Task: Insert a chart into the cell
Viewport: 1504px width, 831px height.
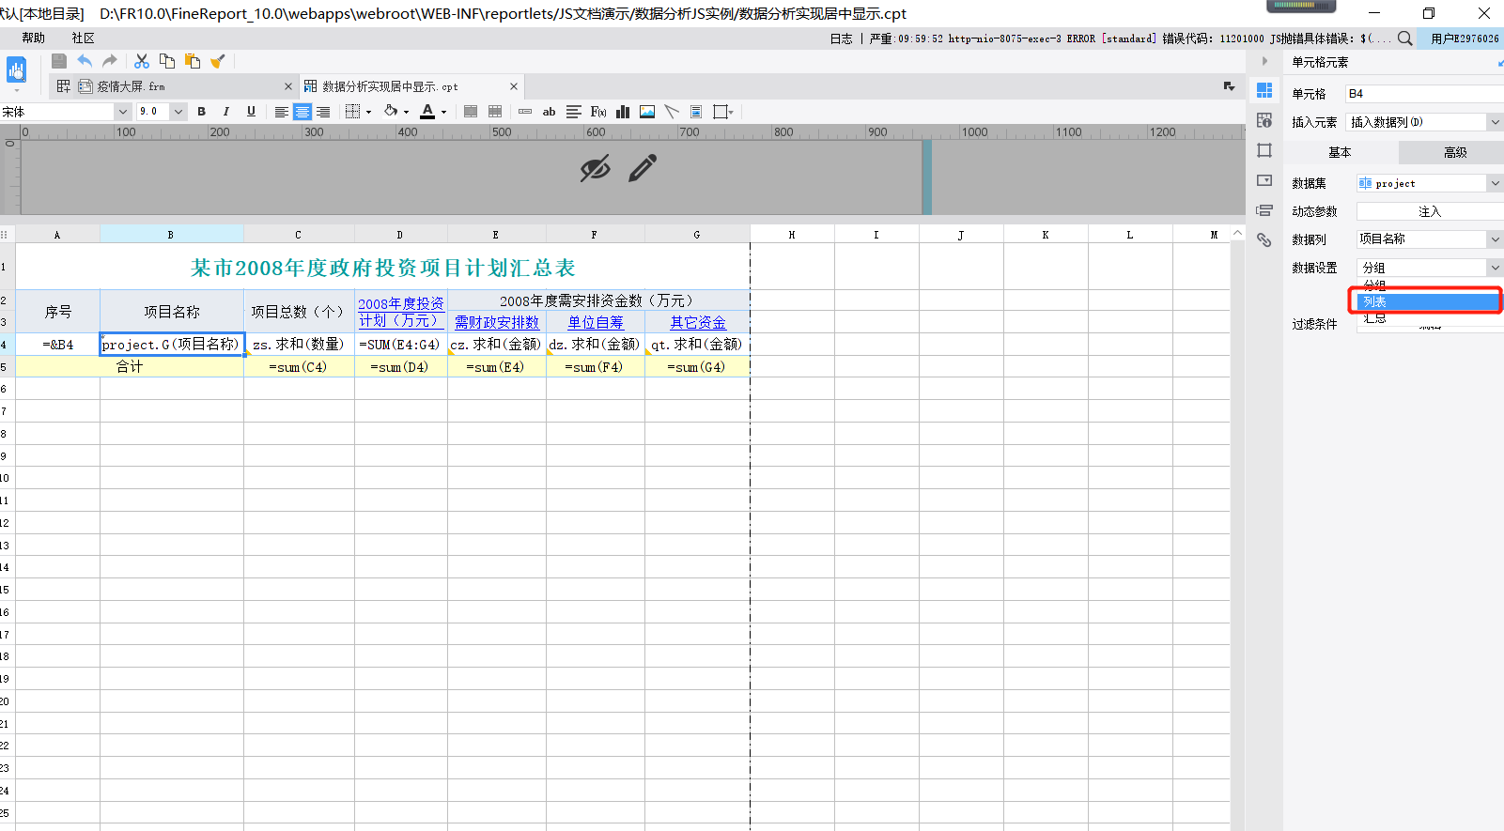Action: 623,112
